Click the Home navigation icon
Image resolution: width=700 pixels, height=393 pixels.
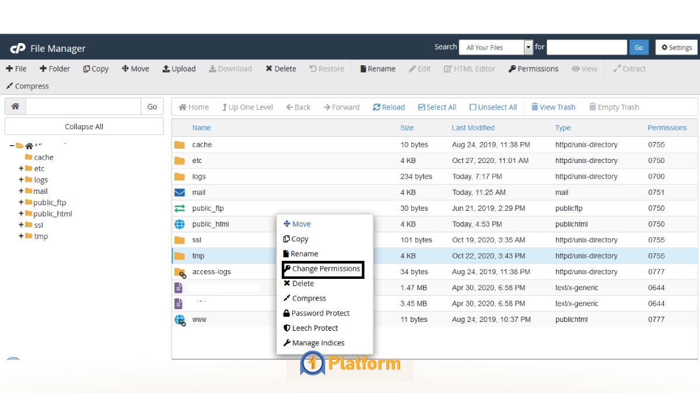pos(193,107)
